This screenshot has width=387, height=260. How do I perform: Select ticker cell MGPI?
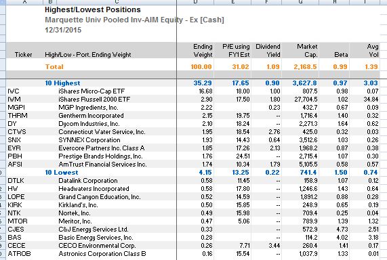pyautogui.click(x=16, y=108)
